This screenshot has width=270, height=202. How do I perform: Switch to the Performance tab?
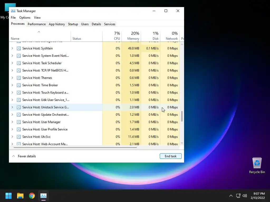(37, 24)
